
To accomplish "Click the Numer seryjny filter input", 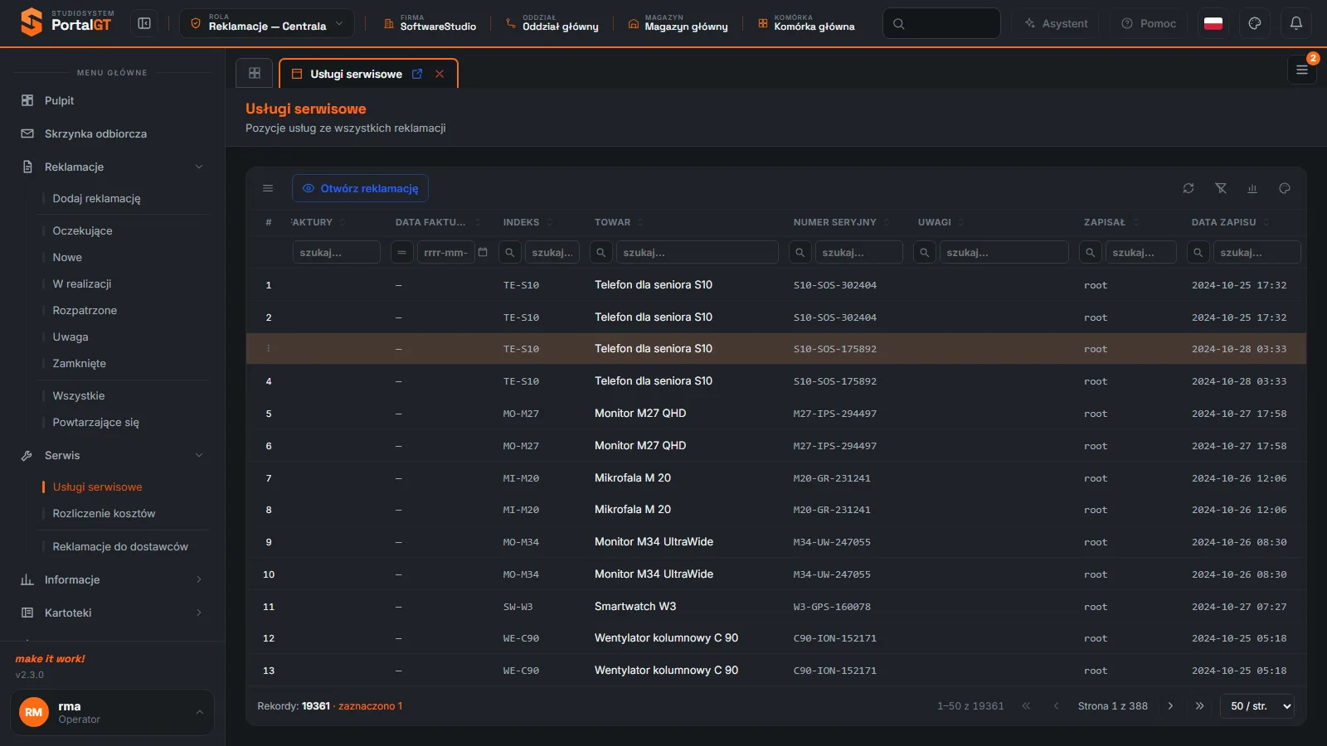I will pos(858,252).
